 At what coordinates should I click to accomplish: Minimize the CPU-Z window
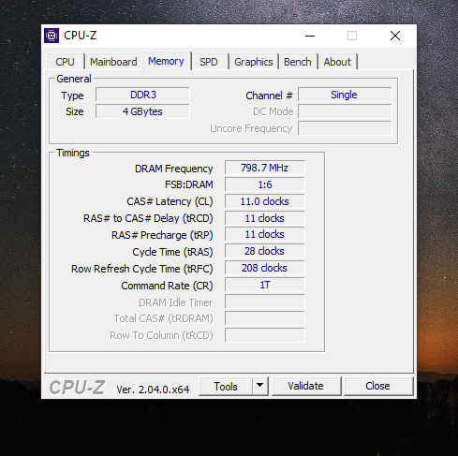tap(310, 36)
